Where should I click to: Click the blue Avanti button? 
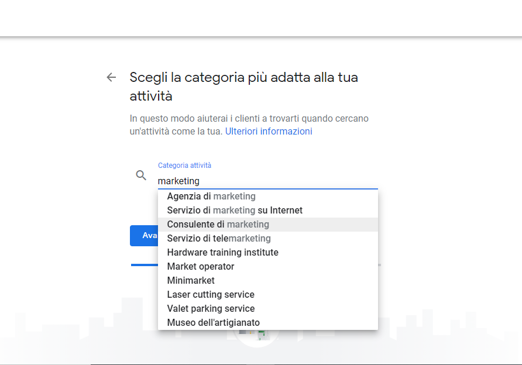144,236
